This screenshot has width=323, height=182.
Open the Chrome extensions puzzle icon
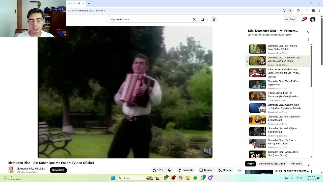[298, 11]
